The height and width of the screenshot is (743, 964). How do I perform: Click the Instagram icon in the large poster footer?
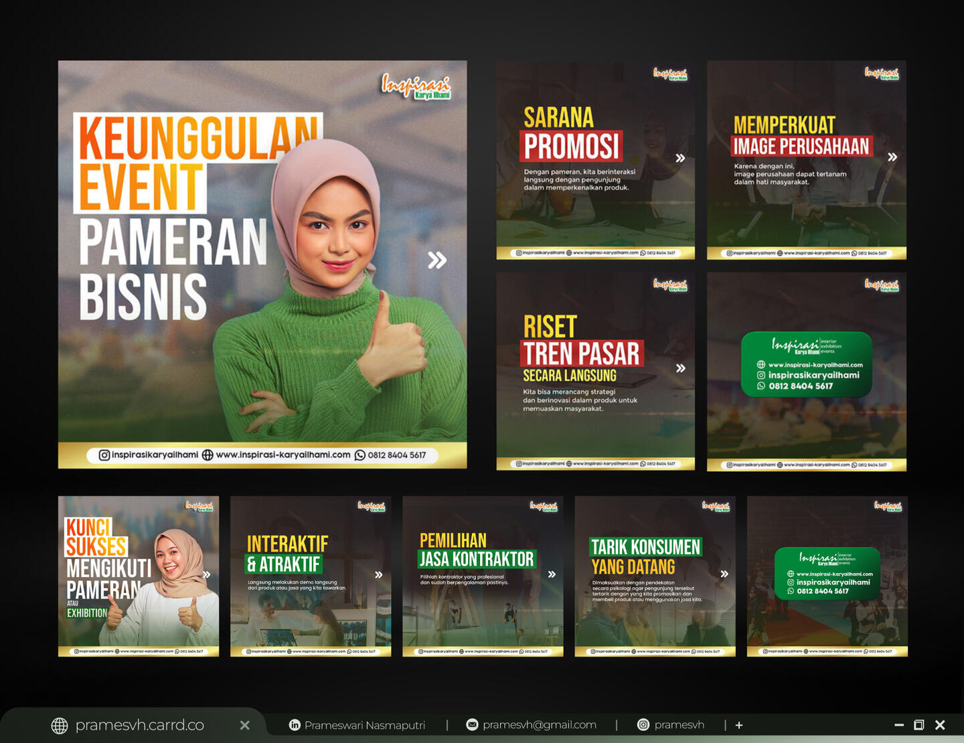pyautogui.click(x=104, y=455)
